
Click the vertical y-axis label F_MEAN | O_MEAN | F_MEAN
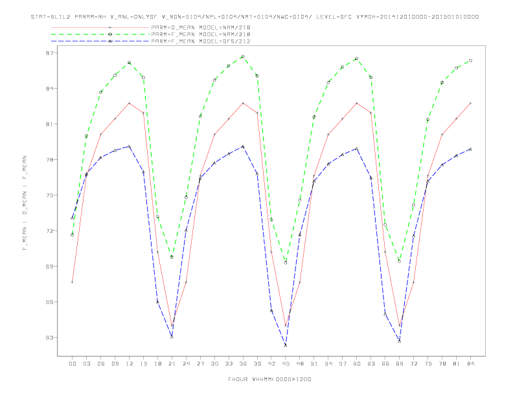coord(25,203)
